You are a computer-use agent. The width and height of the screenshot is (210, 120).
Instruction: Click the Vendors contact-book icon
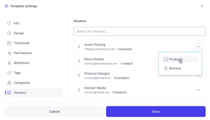click(x=9, y=93)
